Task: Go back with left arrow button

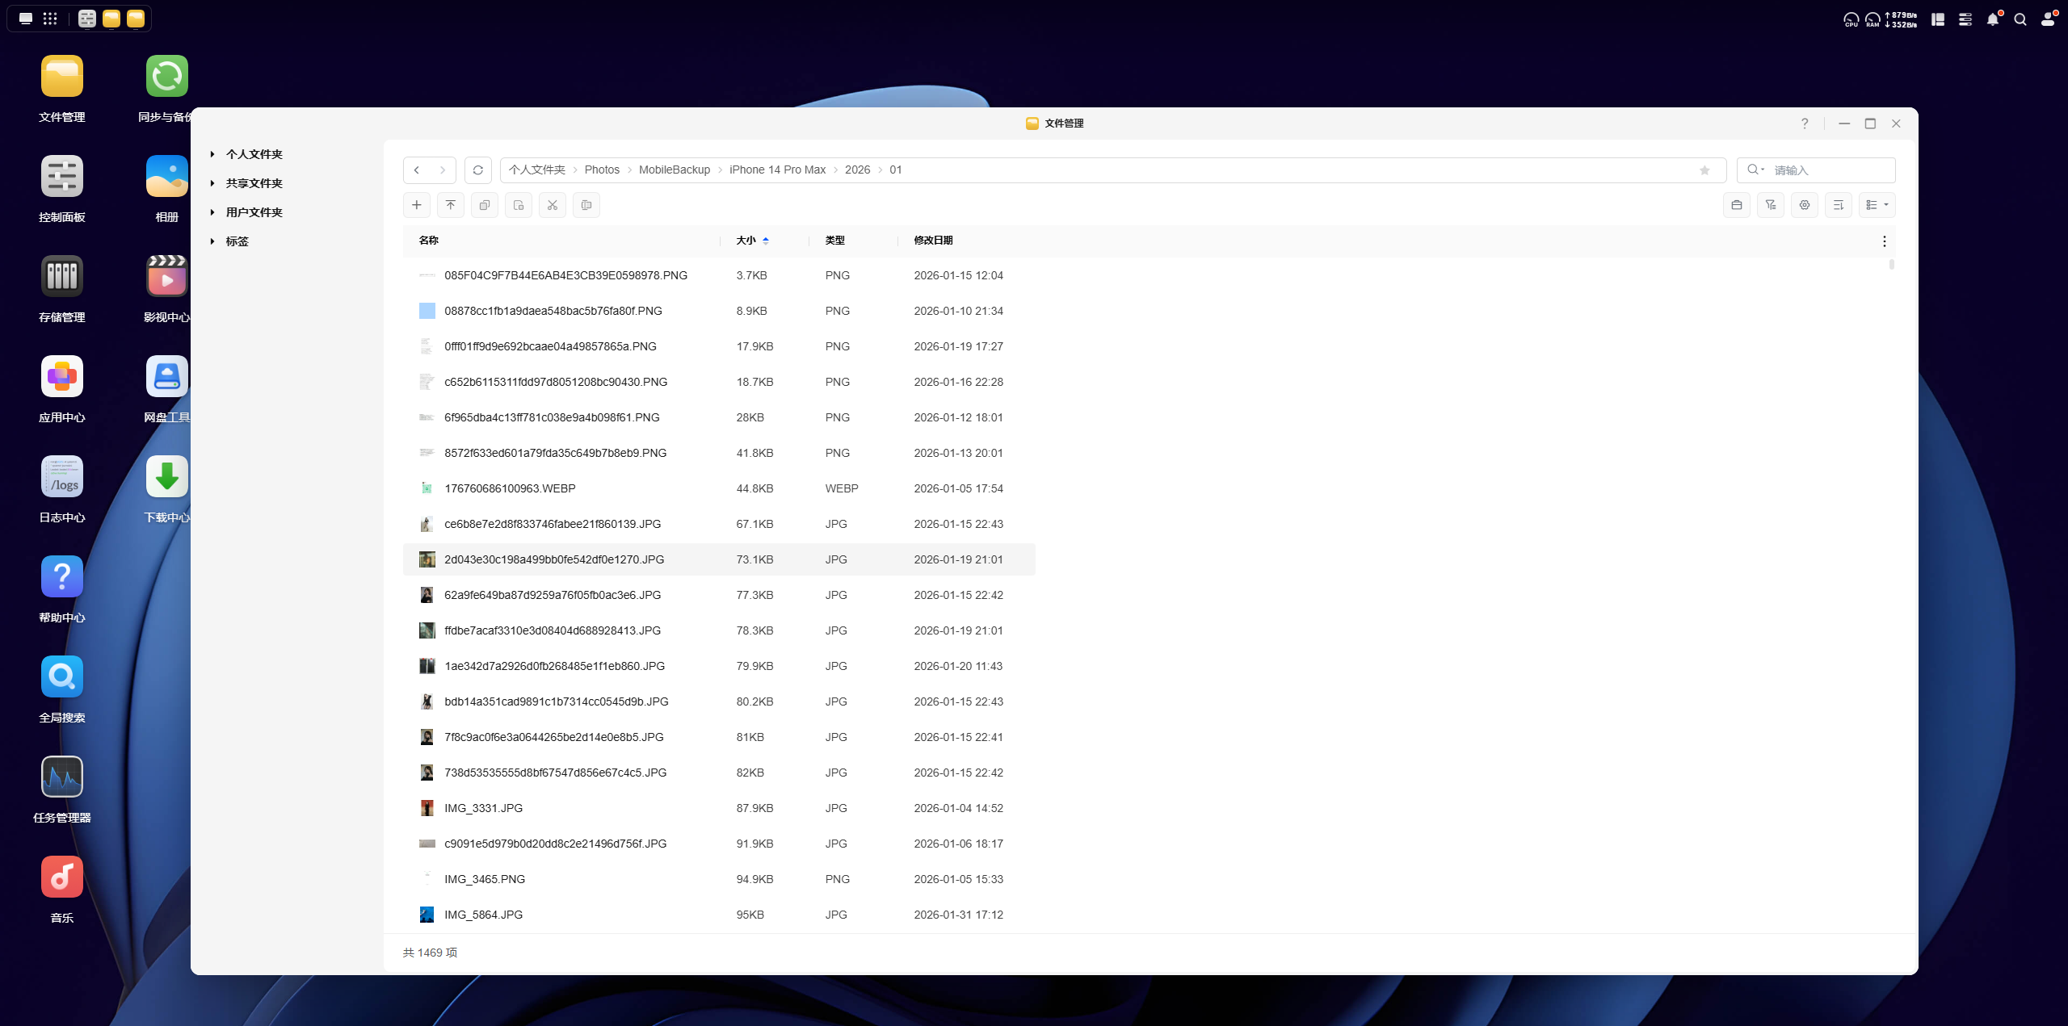Action: click(417, 170)
